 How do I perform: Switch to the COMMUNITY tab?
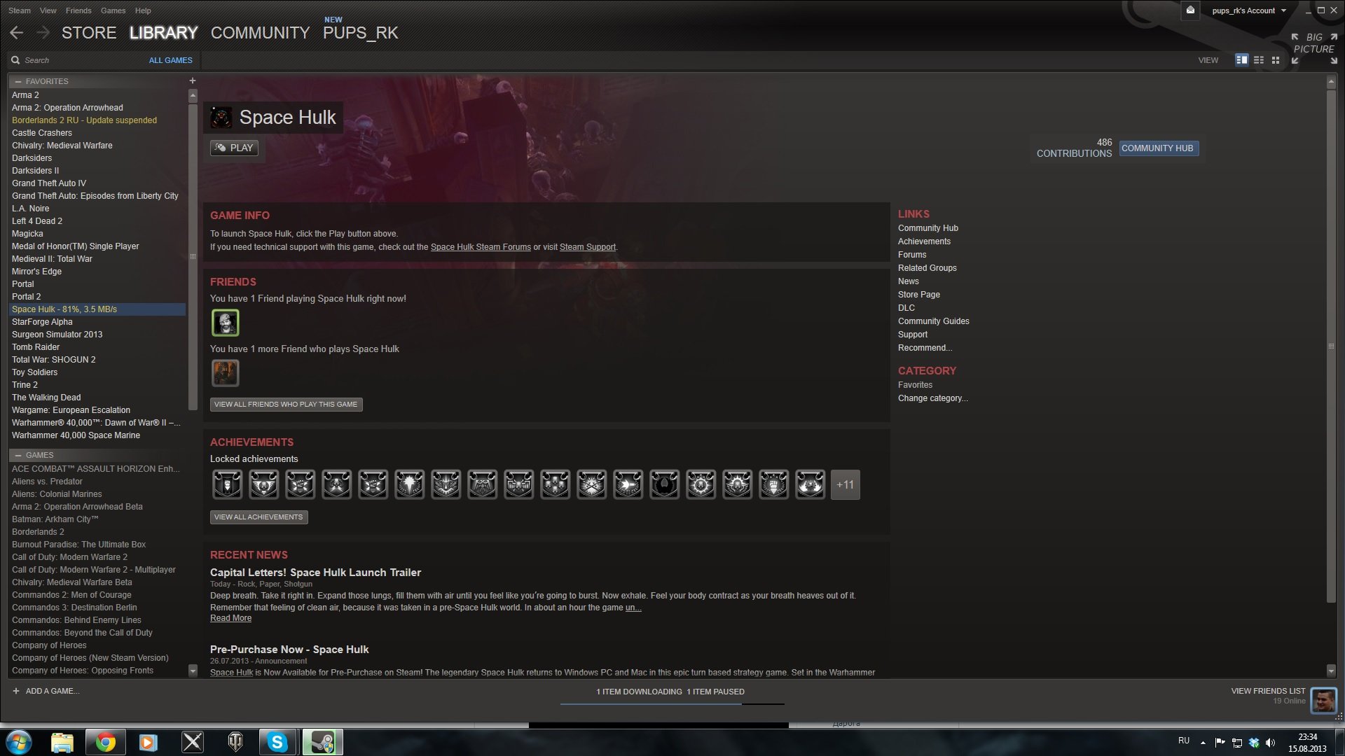pos(260,33)
